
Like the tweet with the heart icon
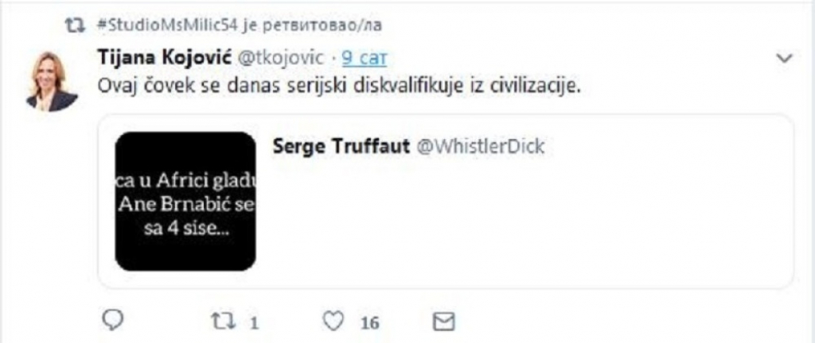333,322
